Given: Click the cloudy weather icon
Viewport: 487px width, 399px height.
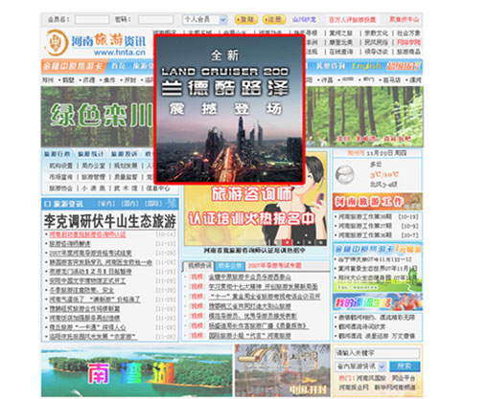Looking at the screenshot, I should 344,175.
